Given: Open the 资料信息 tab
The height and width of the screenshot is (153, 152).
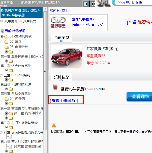Looking at the screenshot, I should pos(62,77).
